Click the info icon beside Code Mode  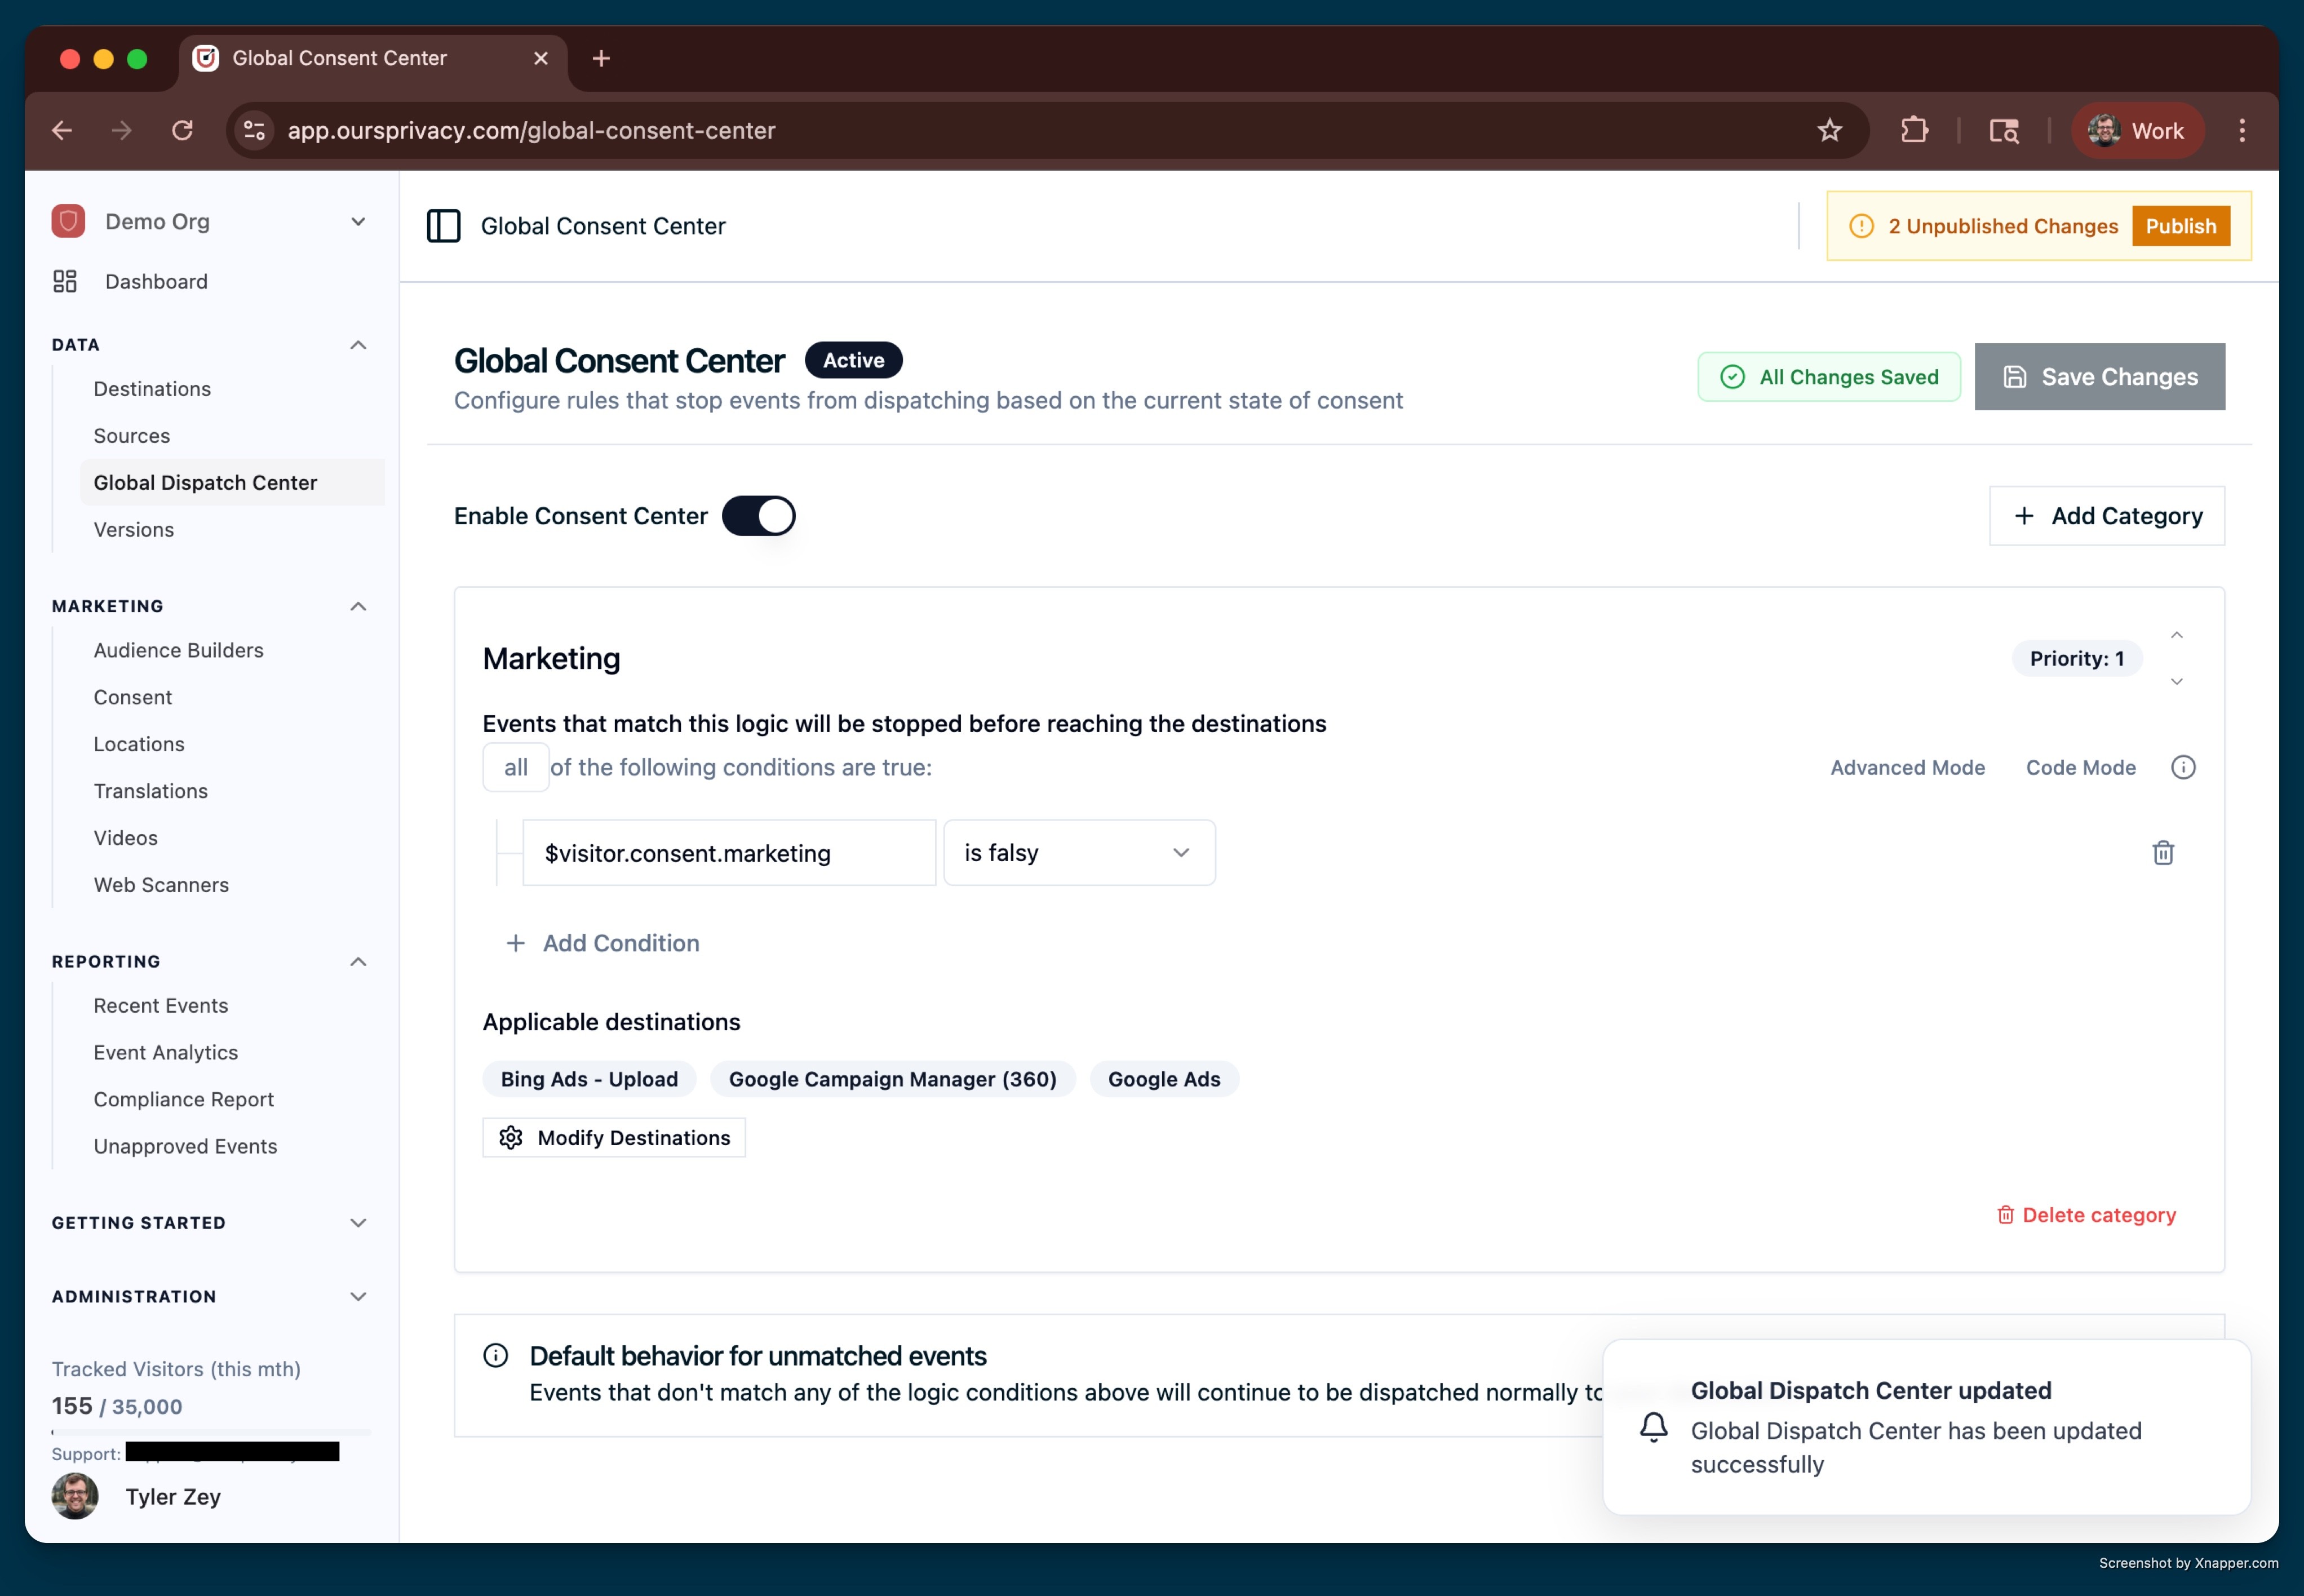[2183, 767]
